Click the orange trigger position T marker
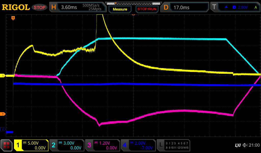 (13, 18)
